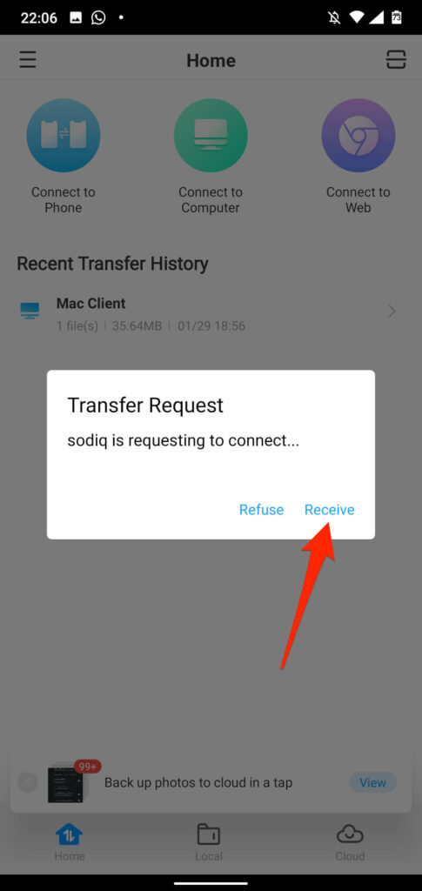422x891 pixels.
Task: Select the Connect to Web icon
Action: [358, 135]
